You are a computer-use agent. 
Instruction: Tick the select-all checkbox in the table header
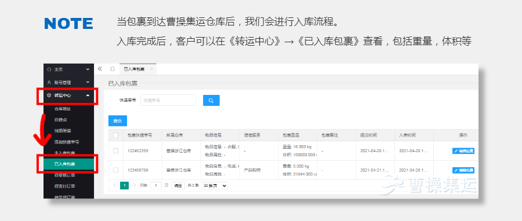coord(115,135)
